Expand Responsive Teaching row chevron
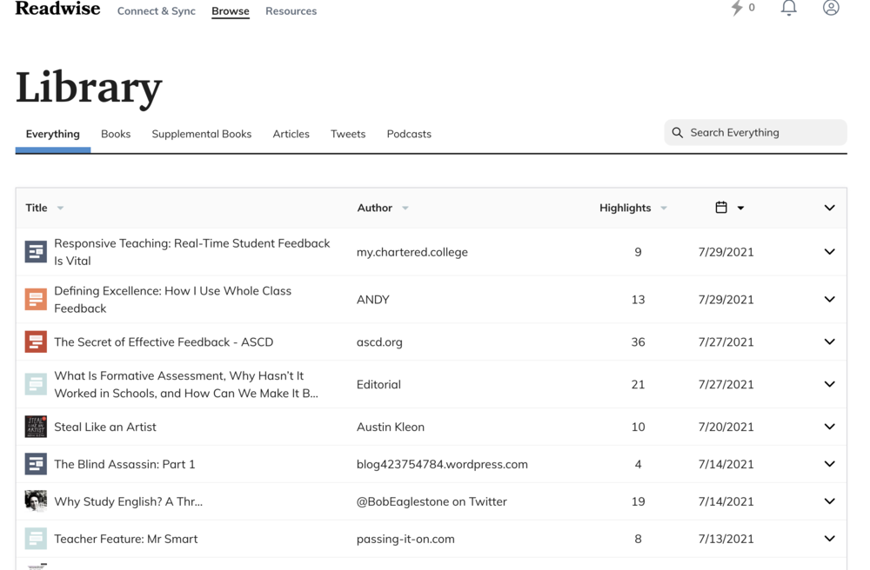The width and height of the screenshot is (870, 570). [x=829, y=251]
